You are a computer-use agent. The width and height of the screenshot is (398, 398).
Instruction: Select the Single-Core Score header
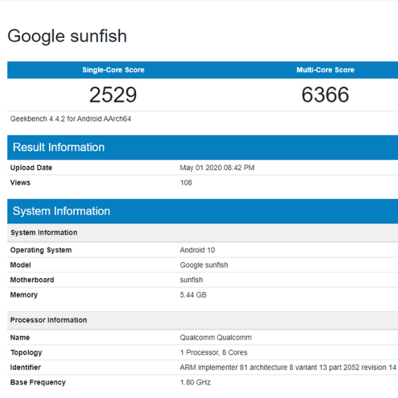[x=113, y=70]
